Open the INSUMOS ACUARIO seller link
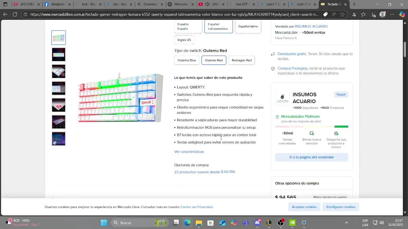 311,26
